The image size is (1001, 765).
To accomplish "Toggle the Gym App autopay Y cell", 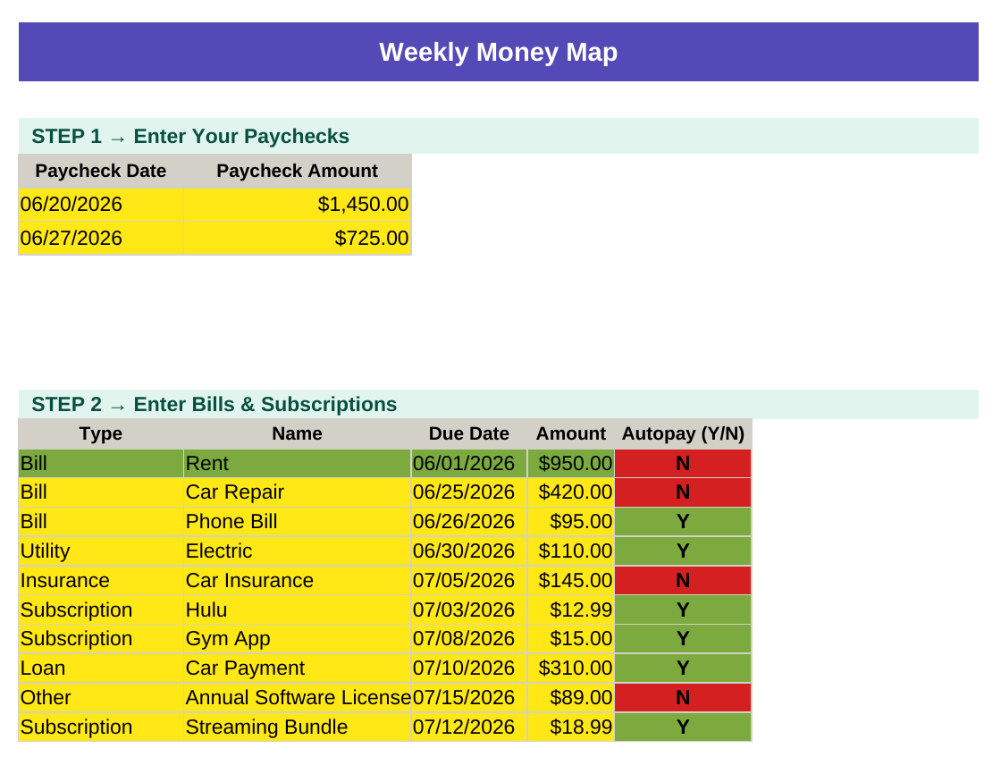I will [x=683, y=639].
